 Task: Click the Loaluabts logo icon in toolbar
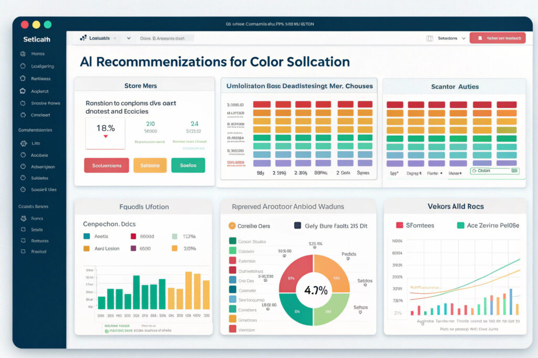(83, 38)
